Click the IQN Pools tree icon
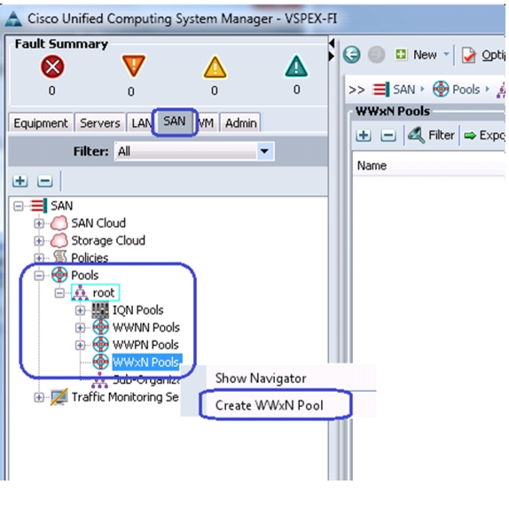 [x=100, y=310]
